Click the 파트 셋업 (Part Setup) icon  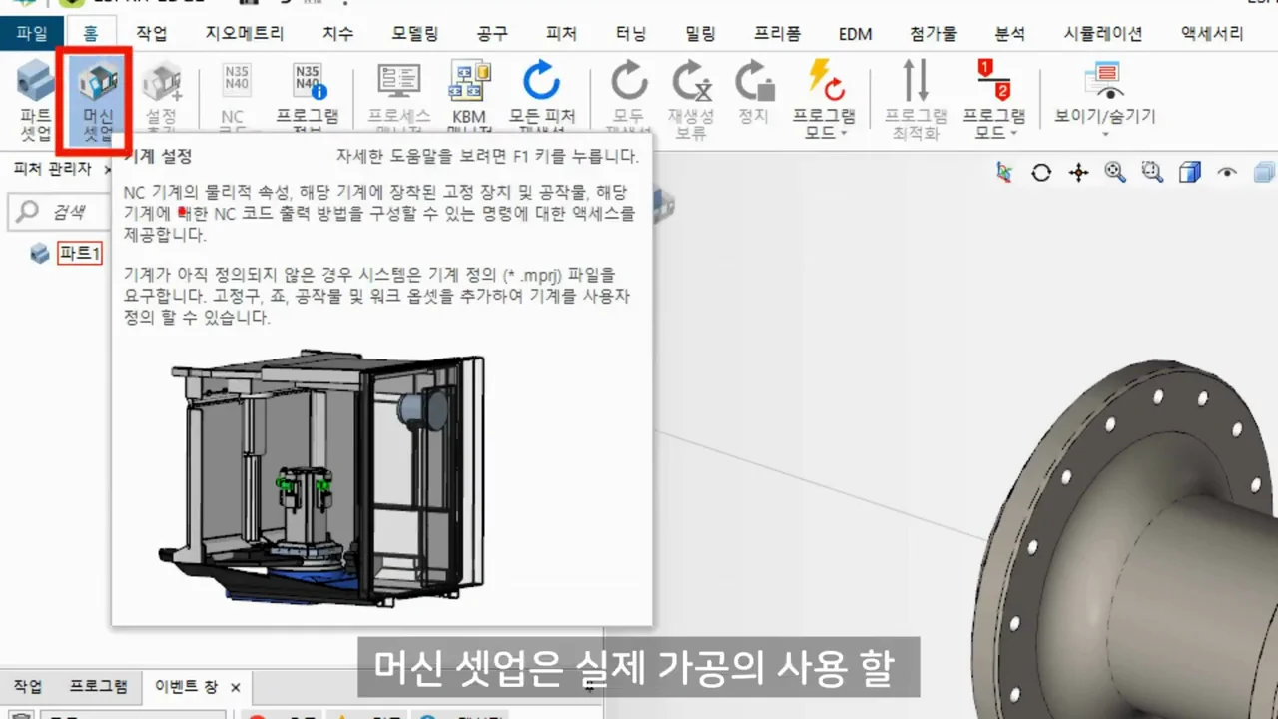click(x=35, y=100)
